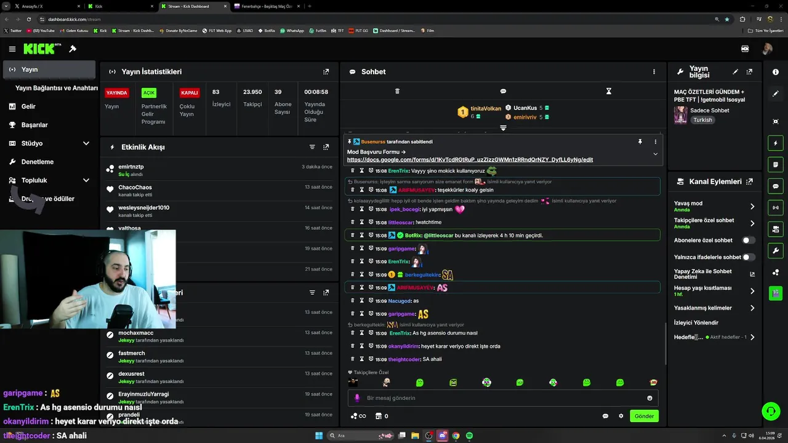788x443 pixels.
Task: Open Discord from the Windows taskbar
Action: pyautogui.click(x=442, y=436)
